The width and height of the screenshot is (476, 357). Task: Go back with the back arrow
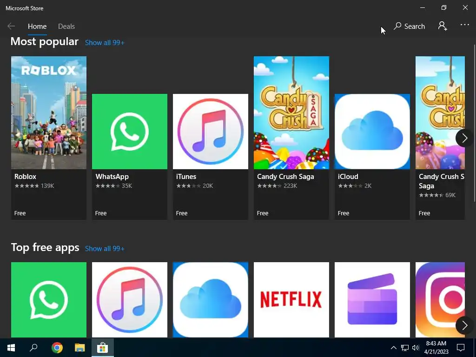tap(11, 26)
